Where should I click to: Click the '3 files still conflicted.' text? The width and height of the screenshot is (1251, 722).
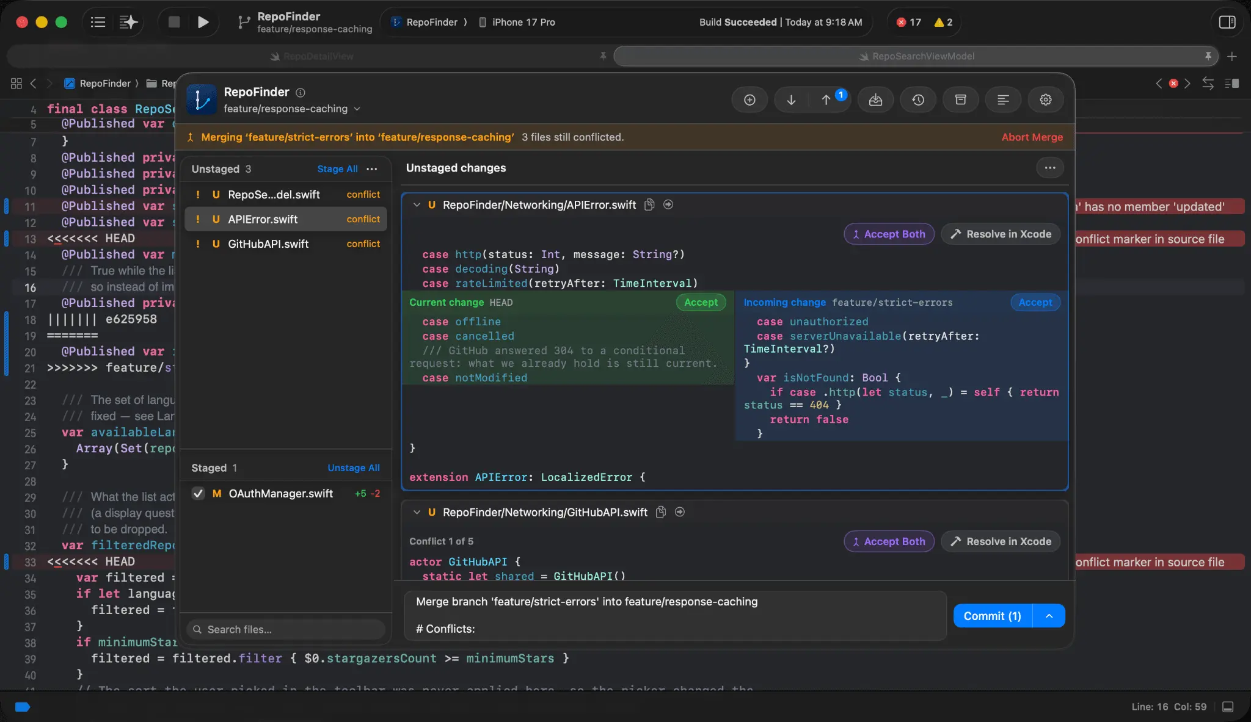tap(572, 137)
